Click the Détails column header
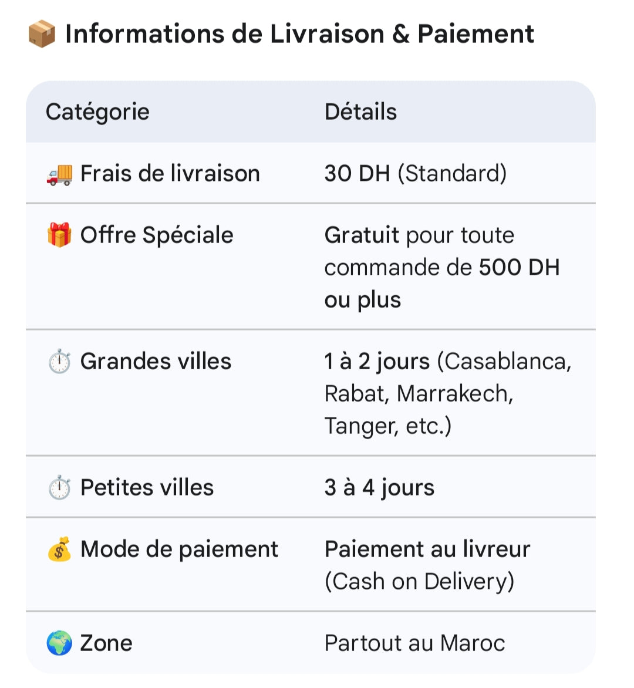The image size is (634, 688). click(x=360, y=112)
